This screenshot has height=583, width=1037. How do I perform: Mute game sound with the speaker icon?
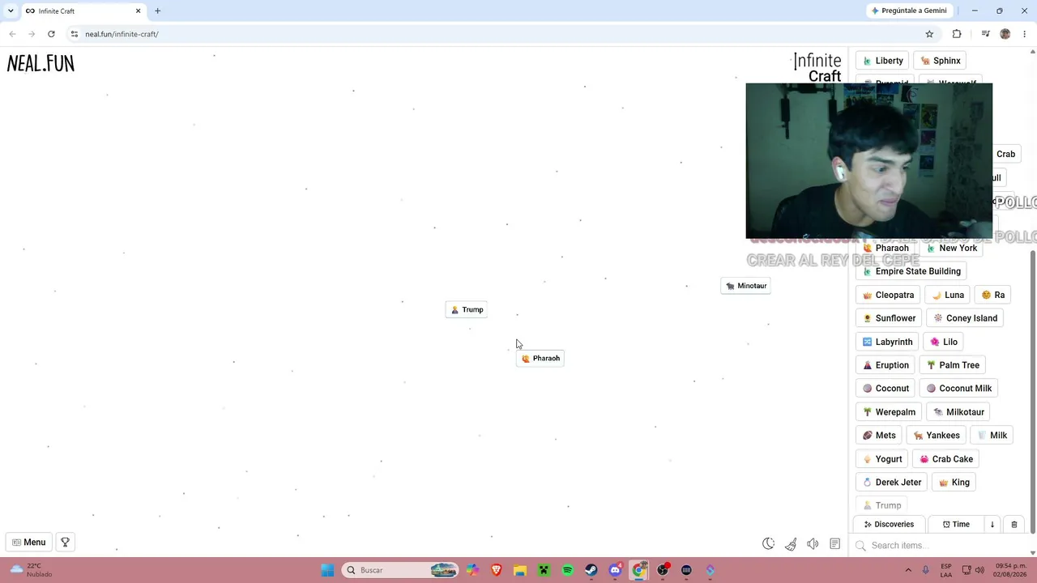pos(813,544)
